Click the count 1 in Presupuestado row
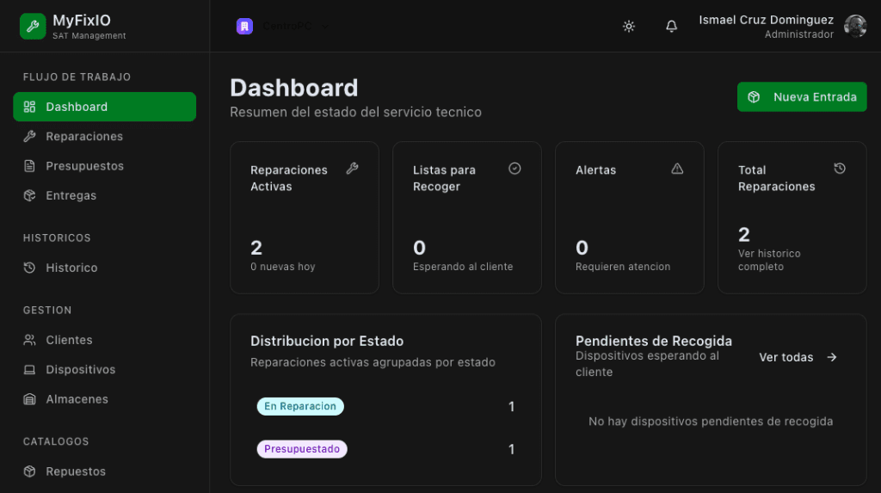Screen dimensions: 881x493 tap(511, 449)
